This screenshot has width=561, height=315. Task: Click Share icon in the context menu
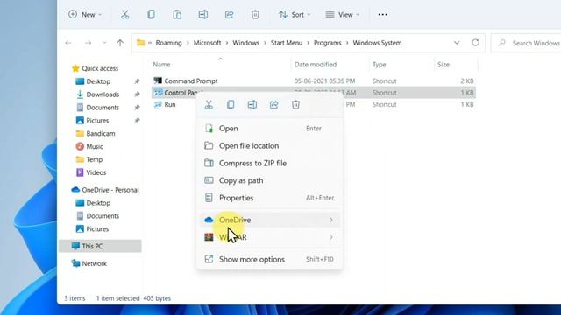273,105
